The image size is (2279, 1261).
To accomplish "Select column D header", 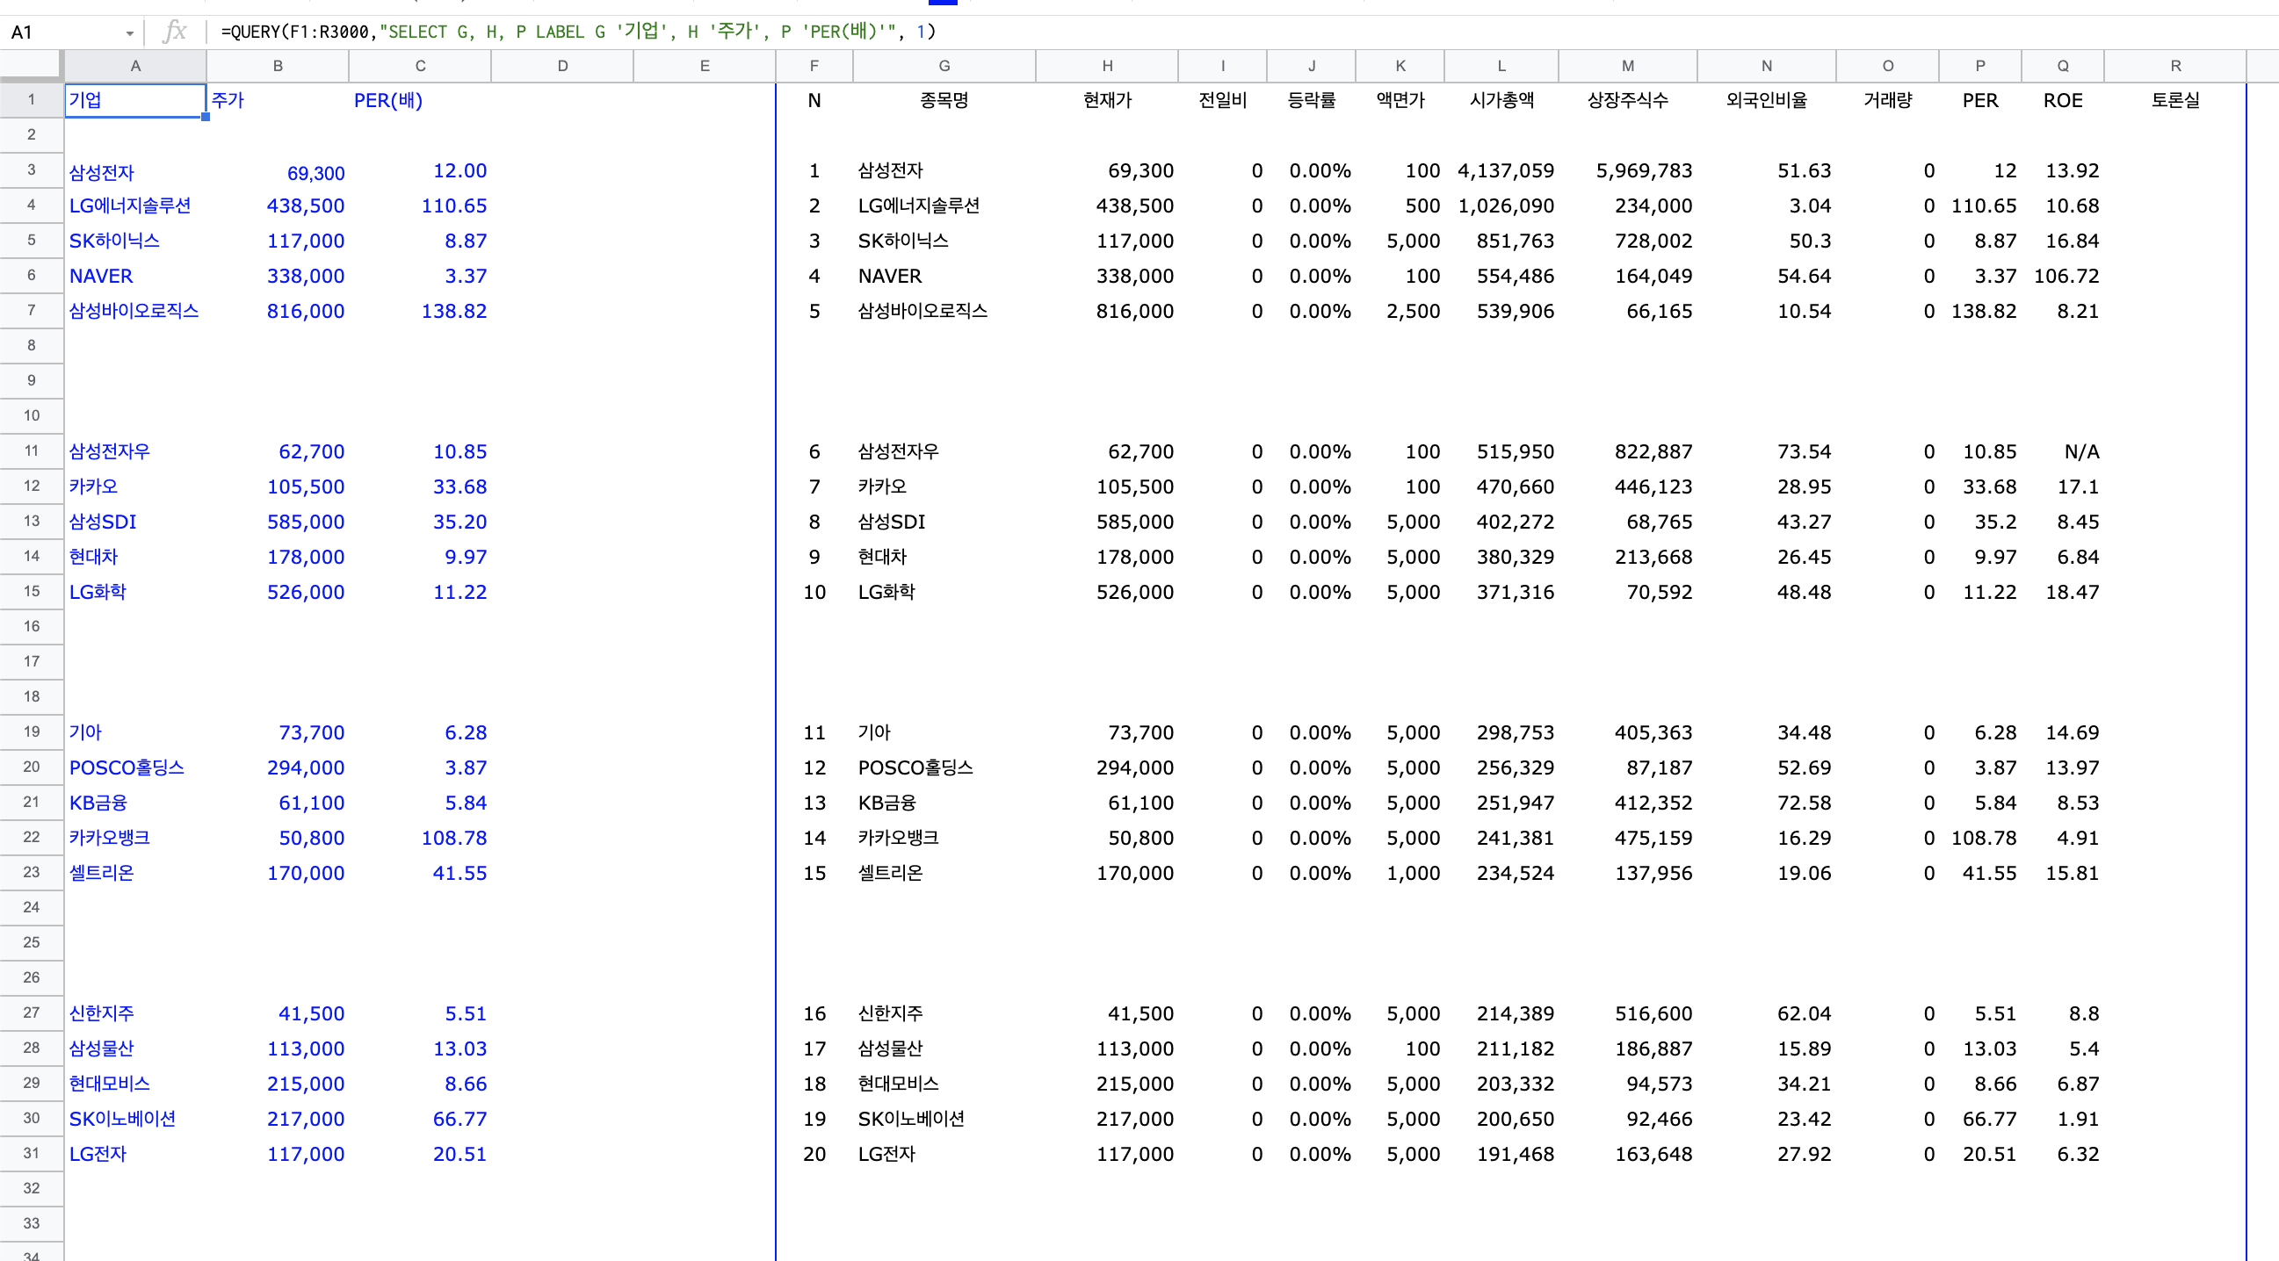I will (561, 66).
